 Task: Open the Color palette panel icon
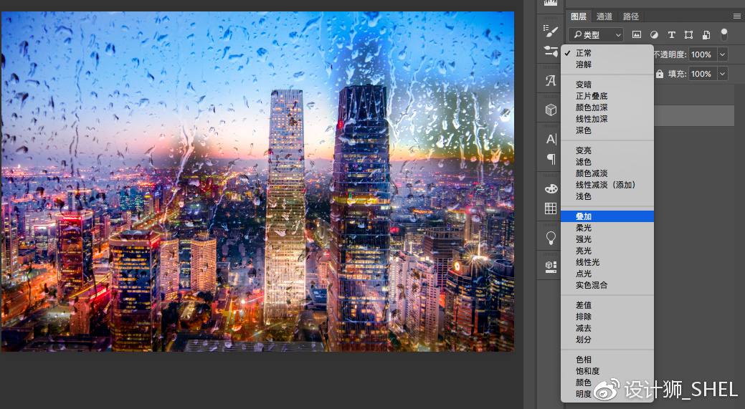tap(551, 188)
